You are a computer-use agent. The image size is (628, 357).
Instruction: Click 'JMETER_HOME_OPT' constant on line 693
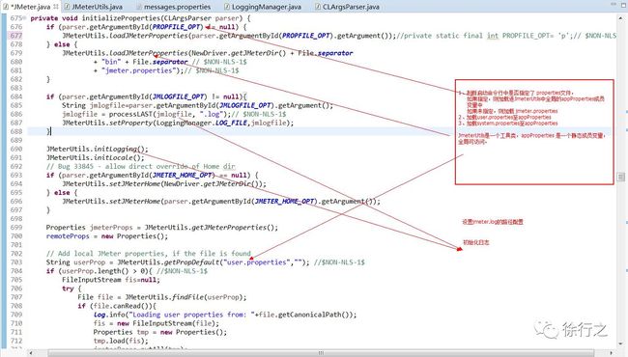pos(183,175)
